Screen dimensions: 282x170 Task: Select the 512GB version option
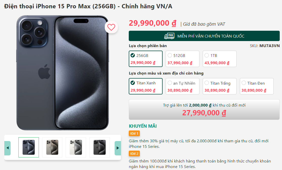tap(183, 59)
